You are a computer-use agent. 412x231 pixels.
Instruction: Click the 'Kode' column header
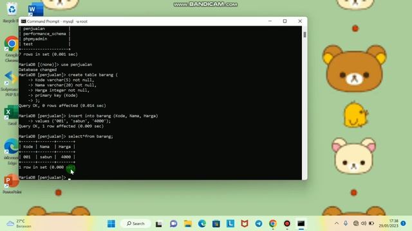(28, 147)
